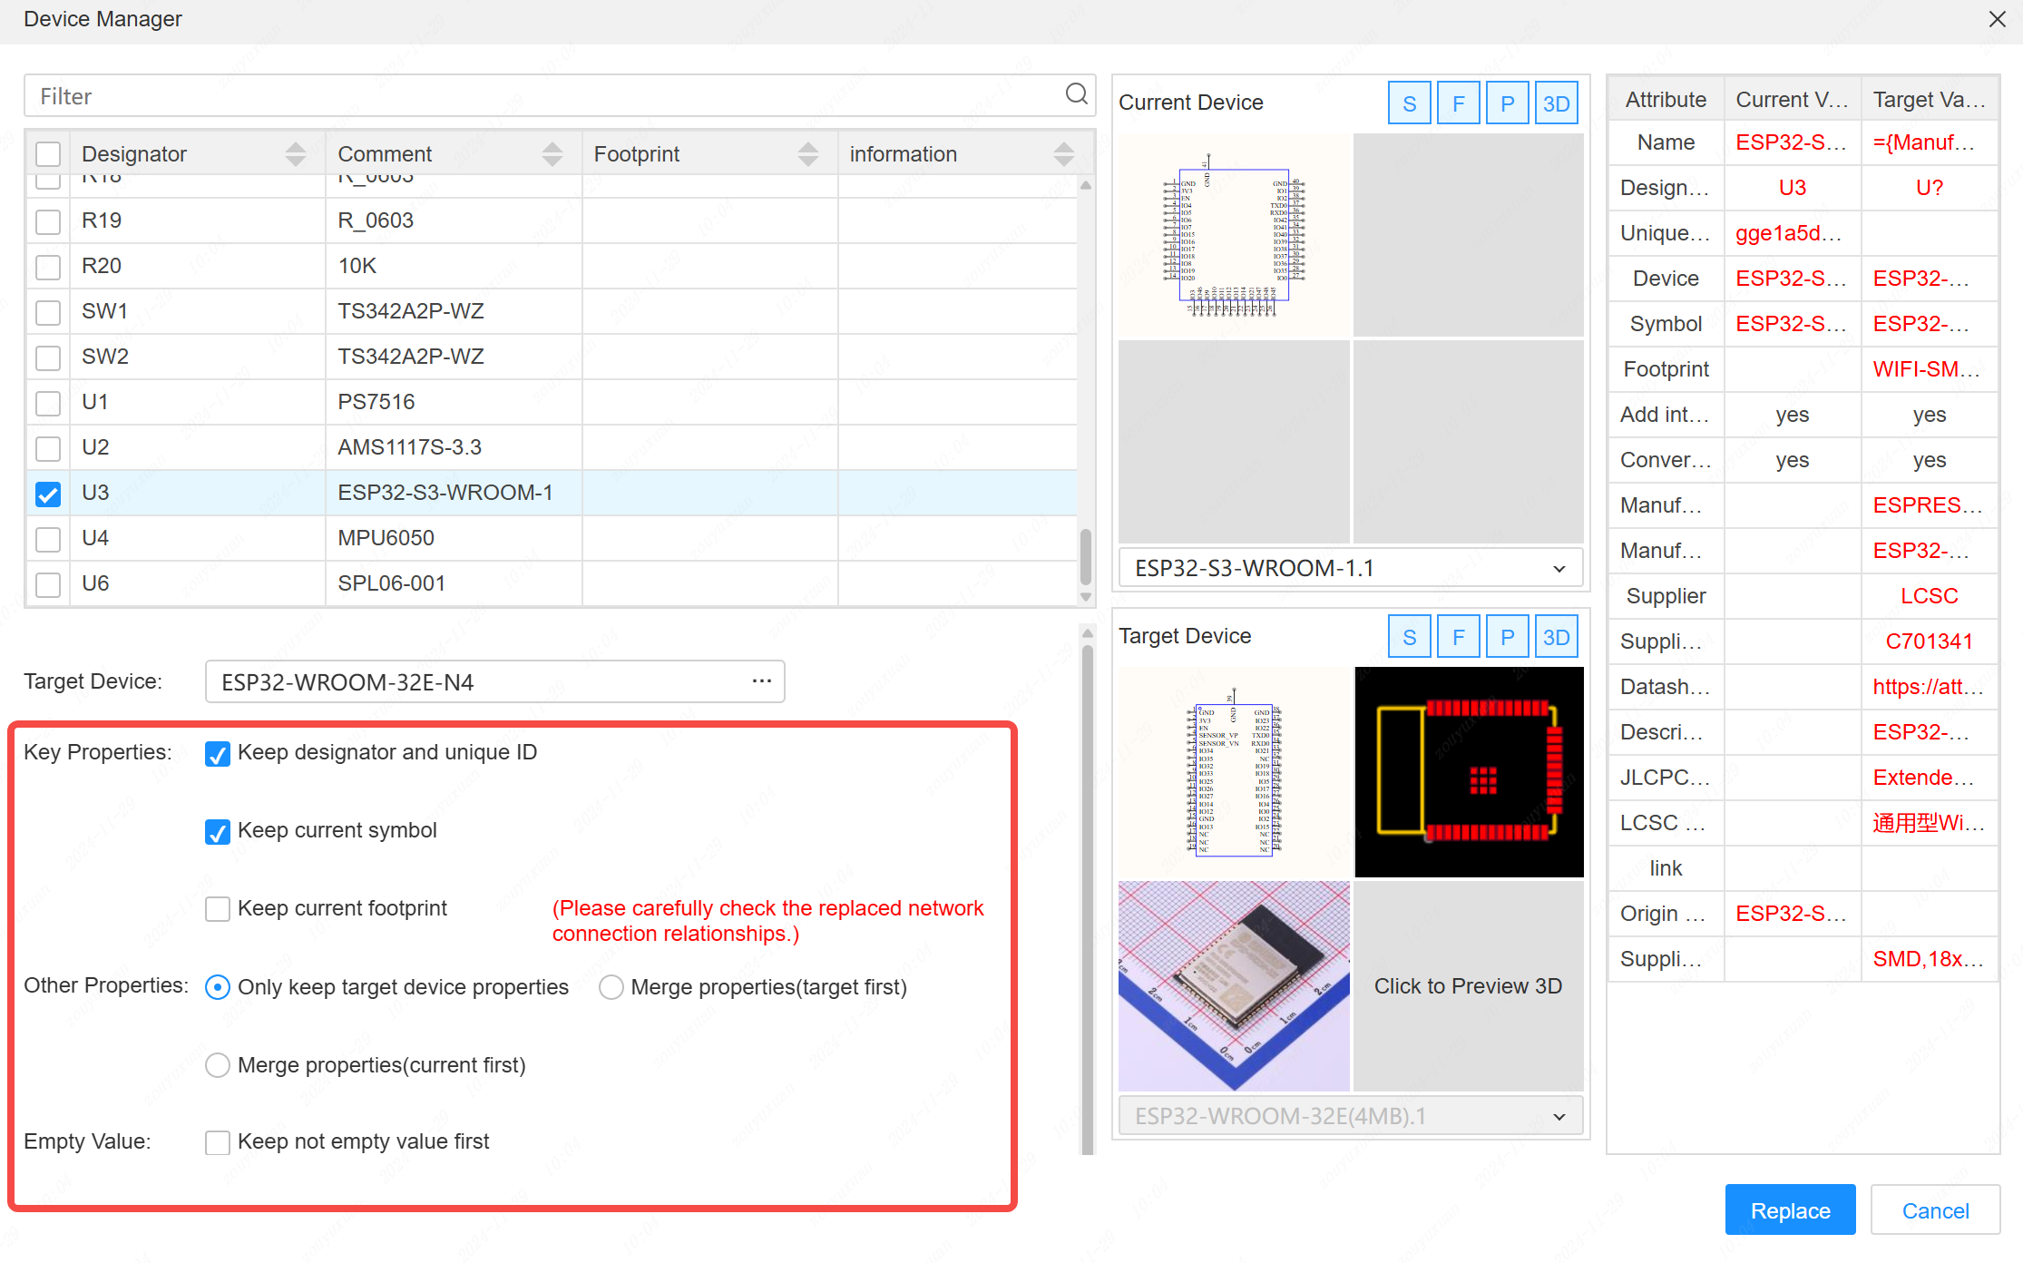Enable Keep current footprint checkbox
The image size is (2023, 1263).
pyautogui.click(x=218, y=908)
